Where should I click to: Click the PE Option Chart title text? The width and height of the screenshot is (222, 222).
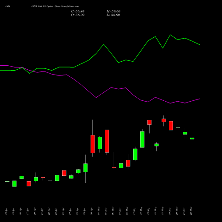coord(55,6)
